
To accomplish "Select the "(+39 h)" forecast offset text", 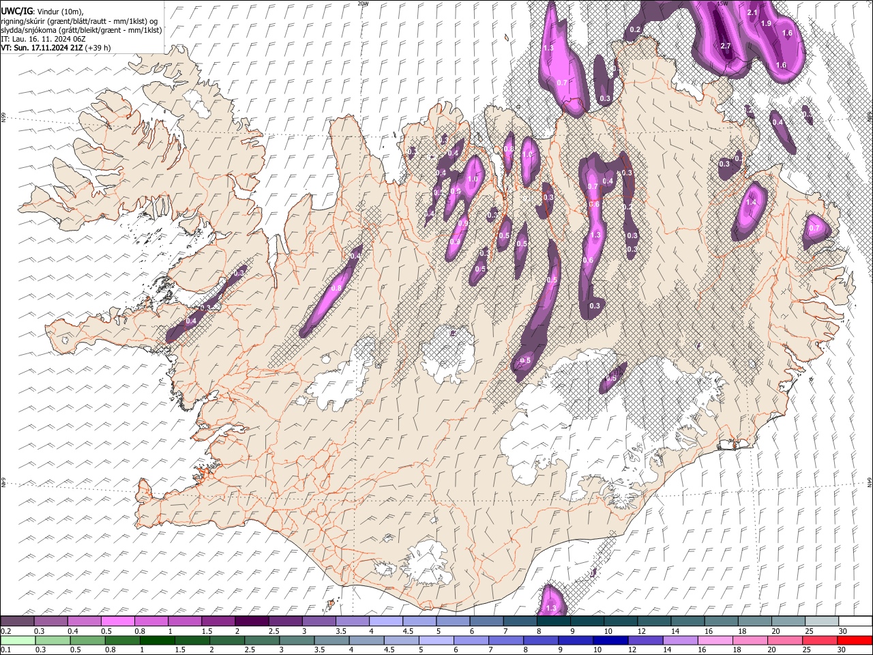I will [x=98, y=48].
